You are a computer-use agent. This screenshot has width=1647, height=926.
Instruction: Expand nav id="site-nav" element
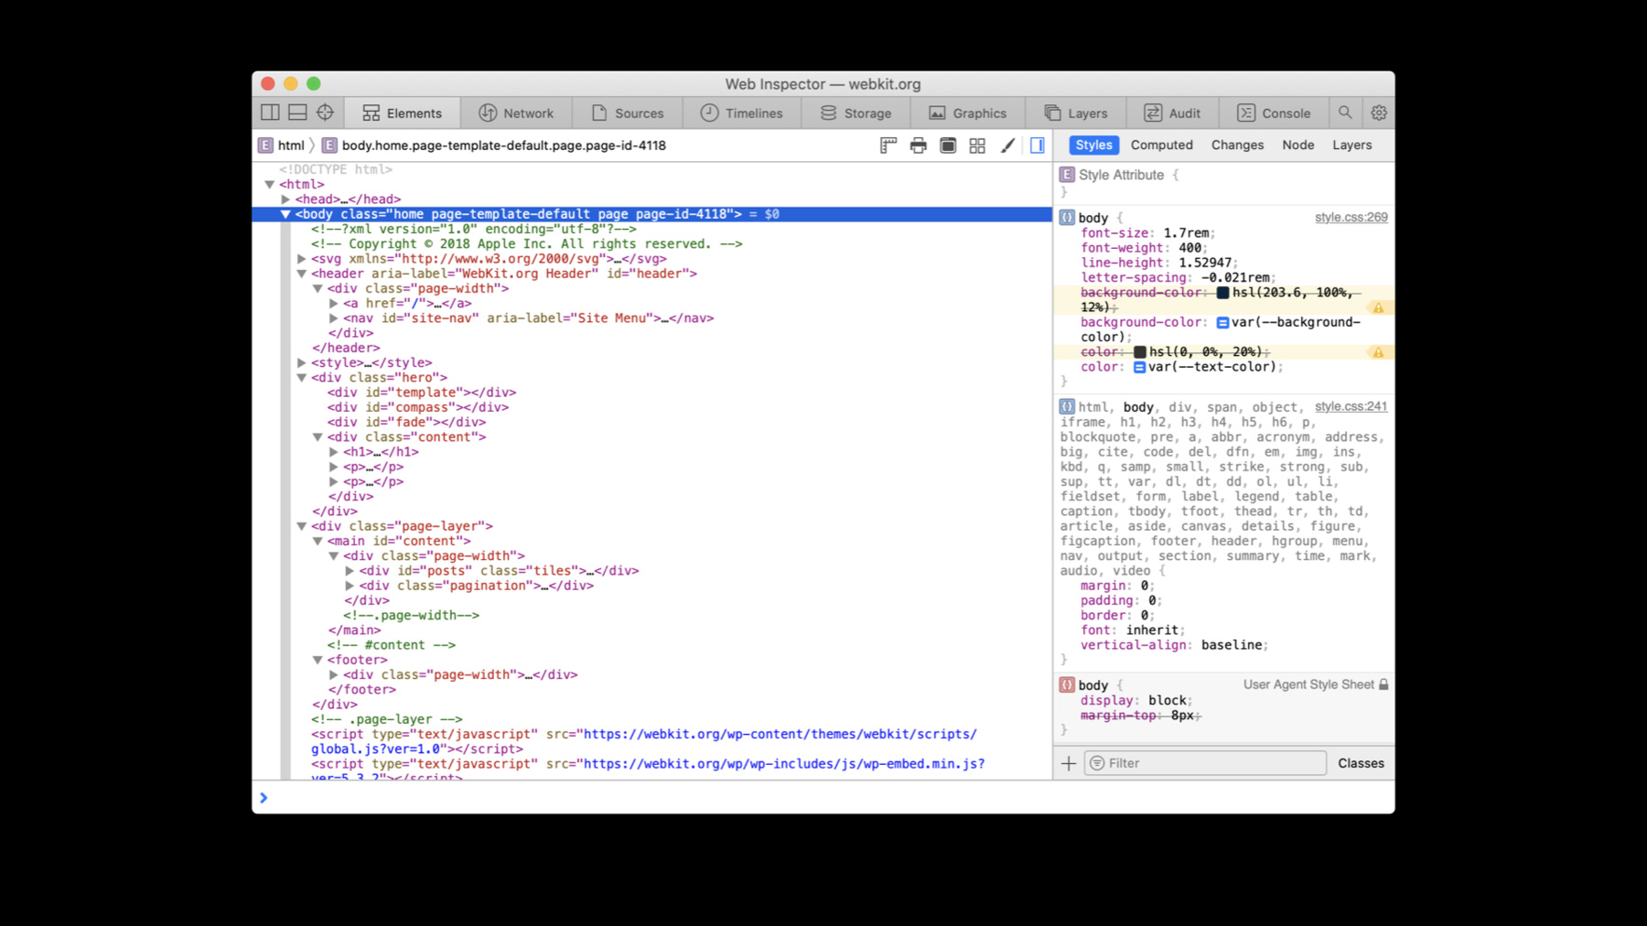[333, 318]
